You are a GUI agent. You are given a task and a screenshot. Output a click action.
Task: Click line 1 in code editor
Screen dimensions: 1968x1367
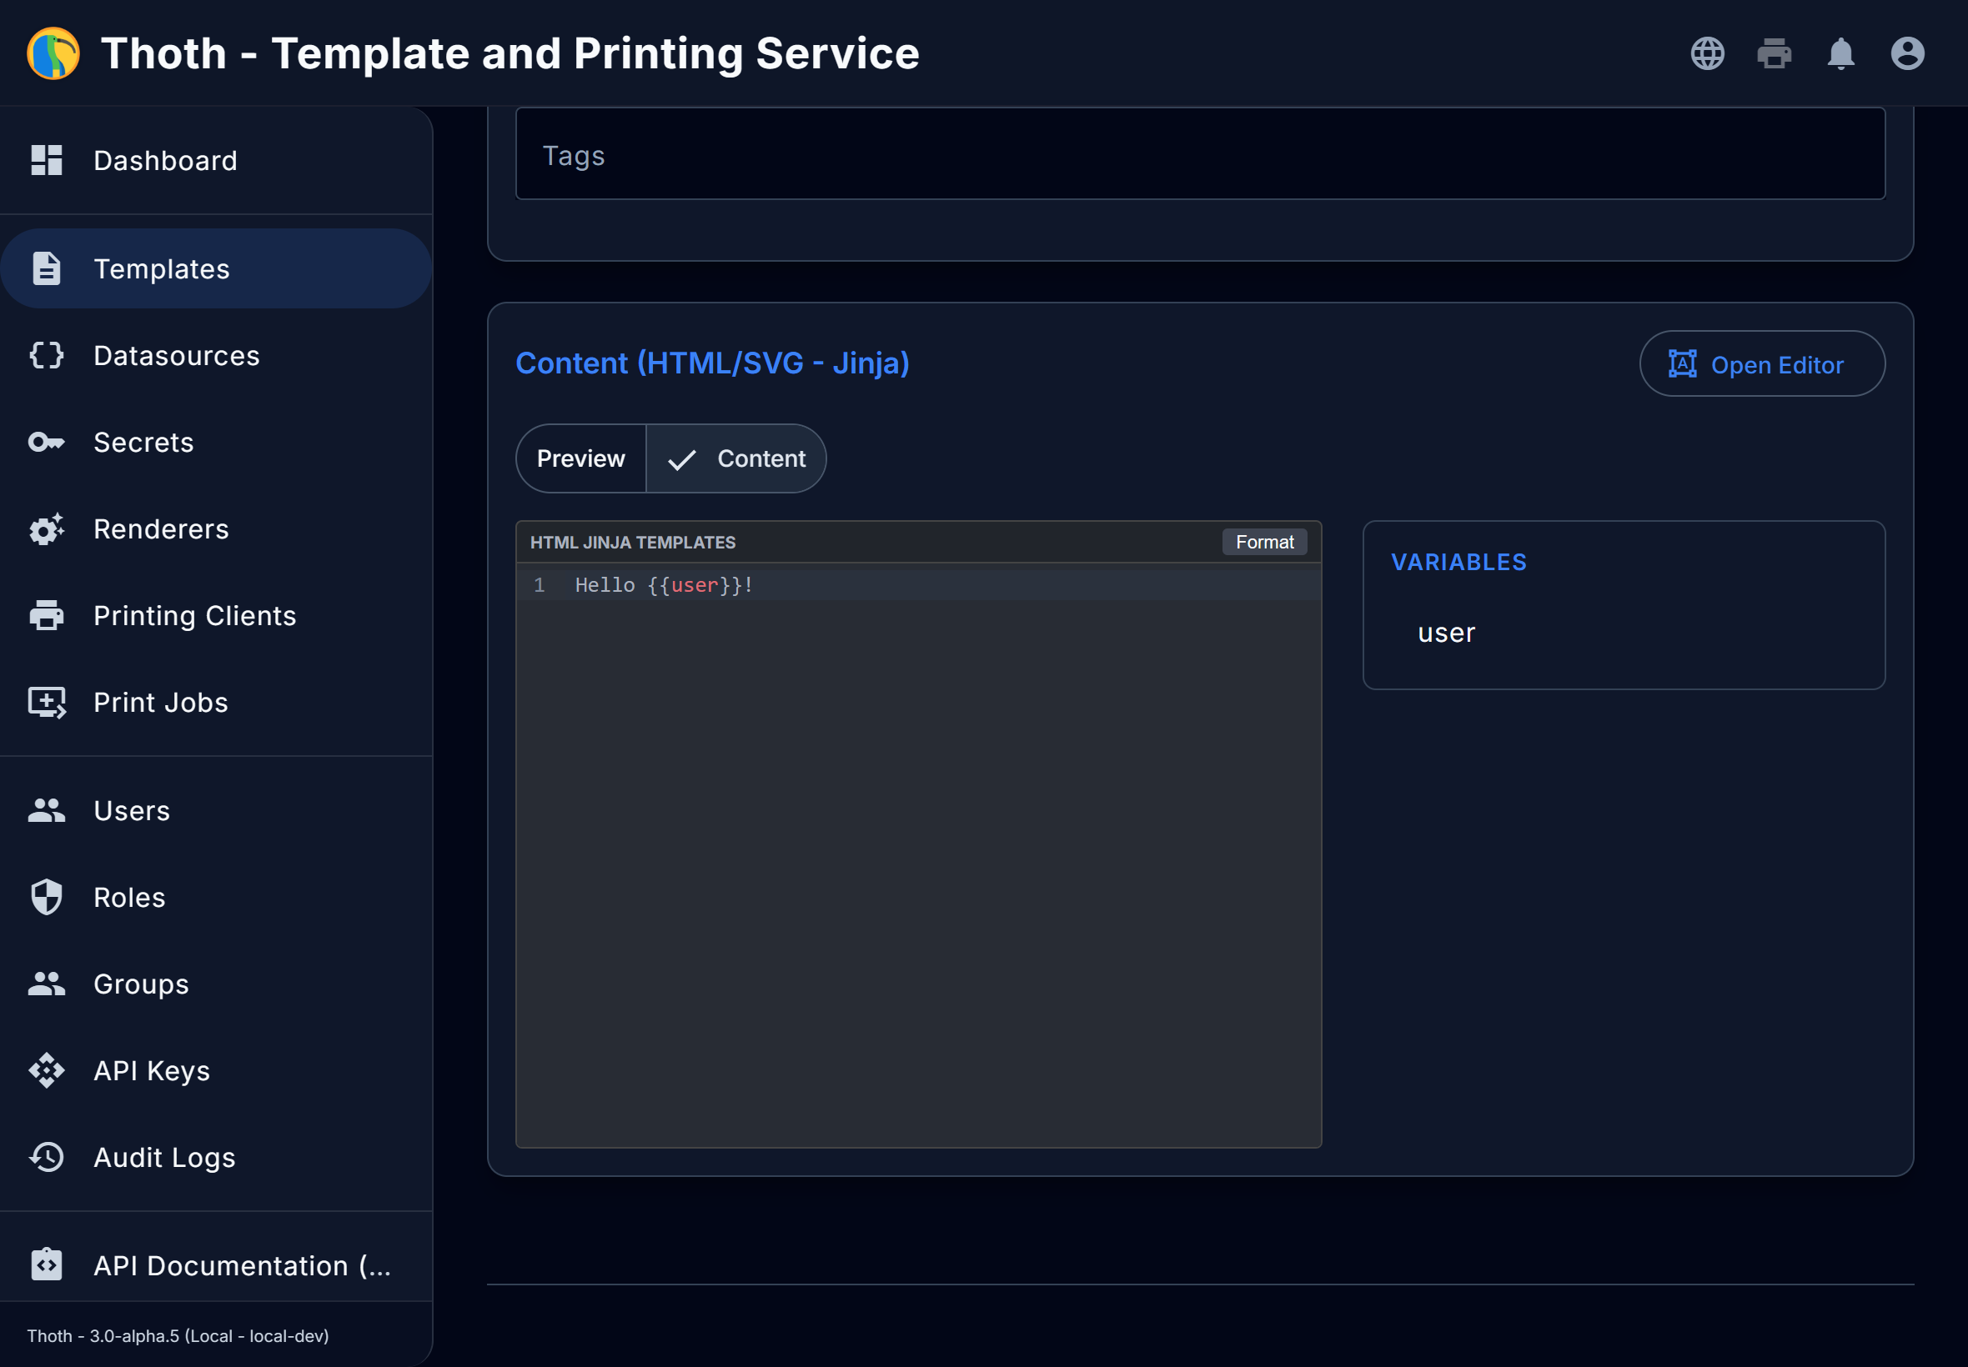(x=918, y=585)
